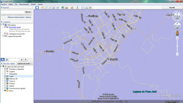Collapse the Uso de capas panel

(x=2, y=64)
